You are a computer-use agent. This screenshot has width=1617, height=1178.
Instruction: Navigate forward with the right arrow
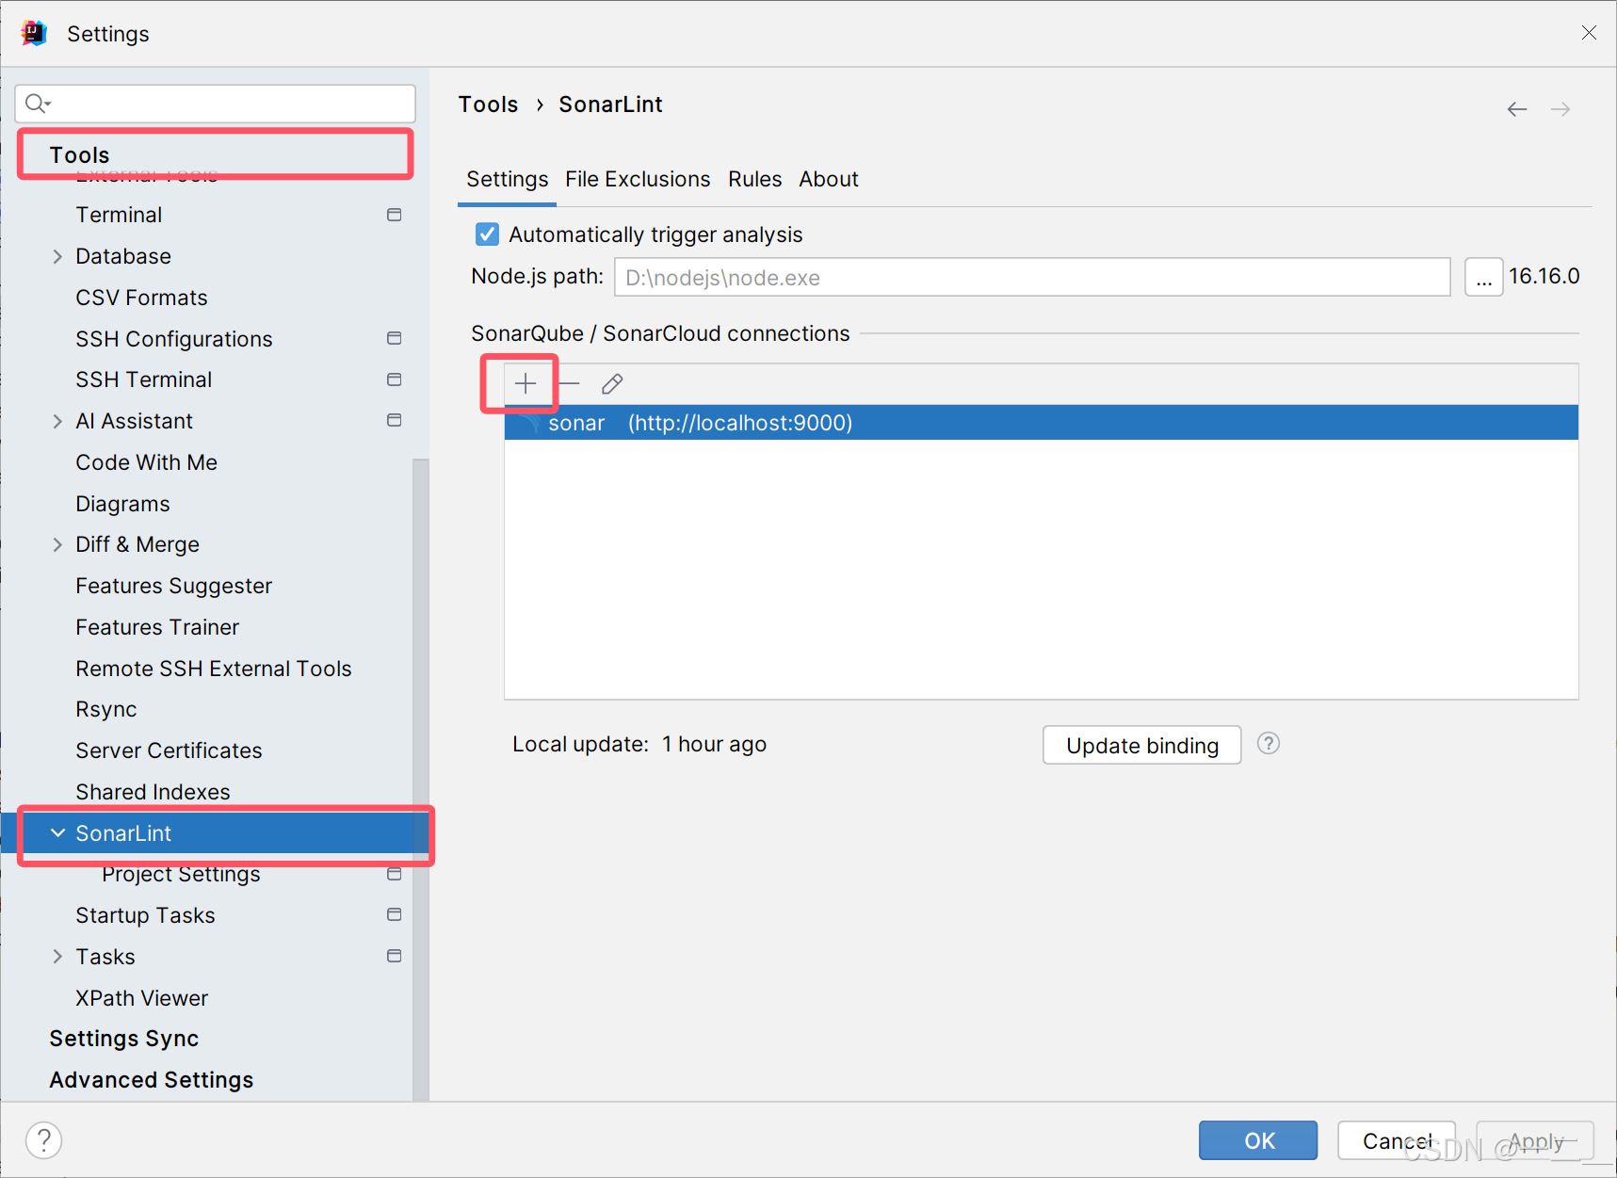coord(1560,109)
